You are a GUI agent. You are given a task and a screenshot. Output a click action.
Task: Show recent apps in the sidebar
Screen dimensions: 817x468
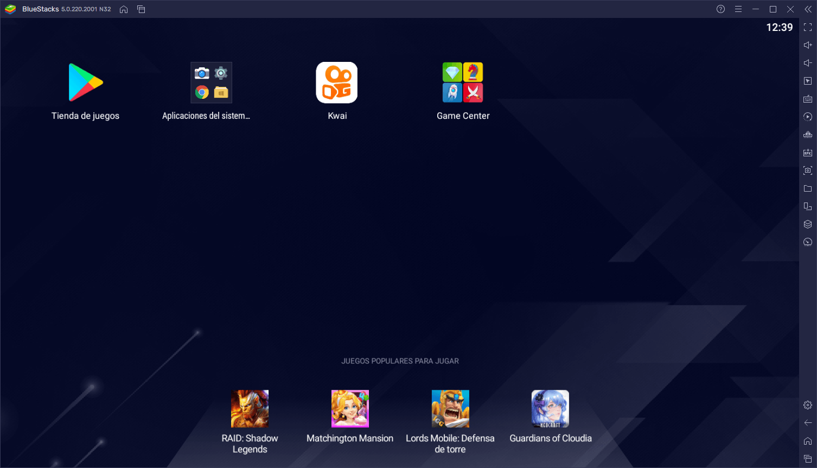(808, 459)
